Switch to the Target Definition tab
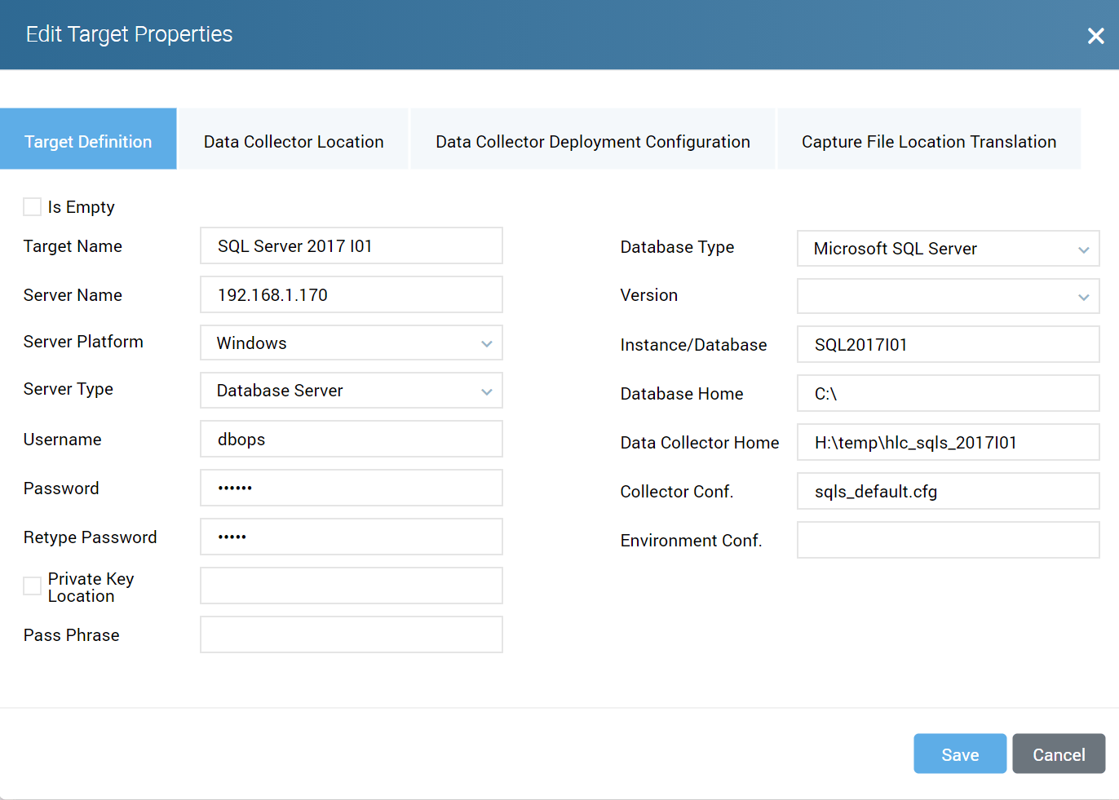1119x800 pixels. [88, 140]
